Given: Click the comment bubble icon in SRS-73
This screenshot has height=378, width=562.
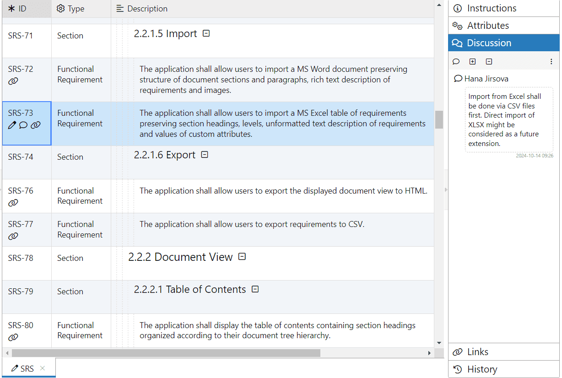Looking at the screenshot, I should click(x=23, y=125).
